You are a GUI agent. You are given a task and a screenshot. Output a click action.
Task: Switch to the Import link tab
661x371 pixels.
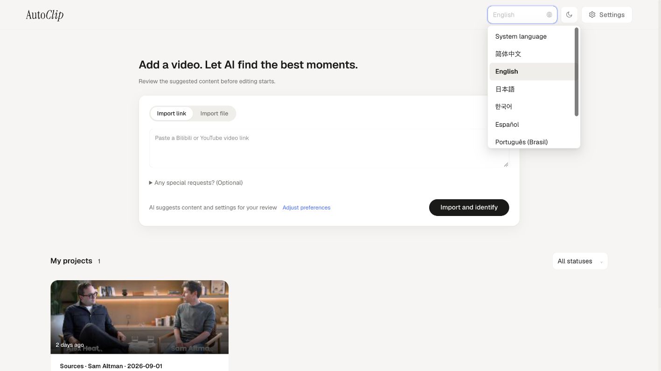coord(171,114)
